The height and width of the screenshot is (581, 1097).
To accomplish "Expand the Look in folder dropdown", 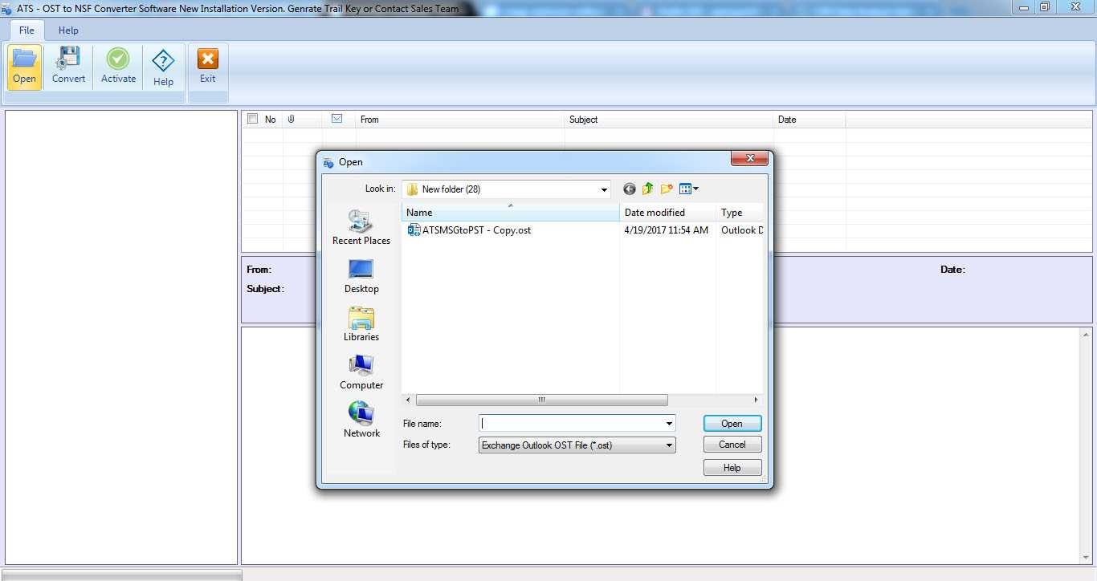I will (x=604, y=189).
